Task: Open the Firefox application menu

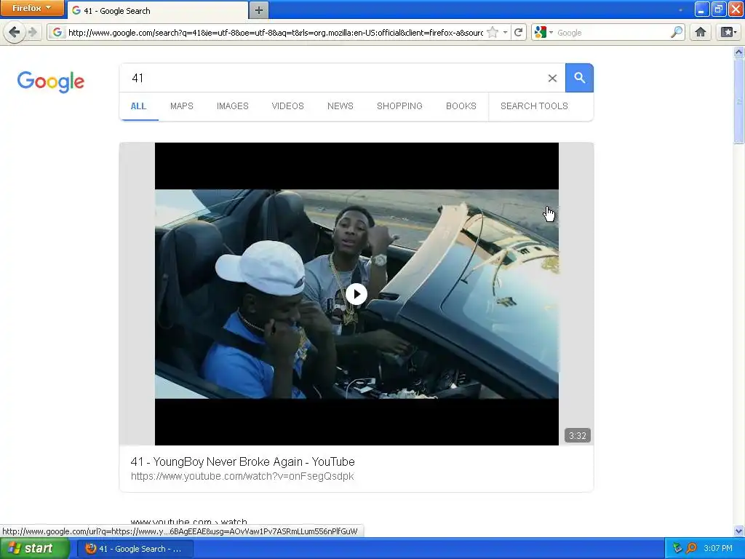Action: pos(31,8)
